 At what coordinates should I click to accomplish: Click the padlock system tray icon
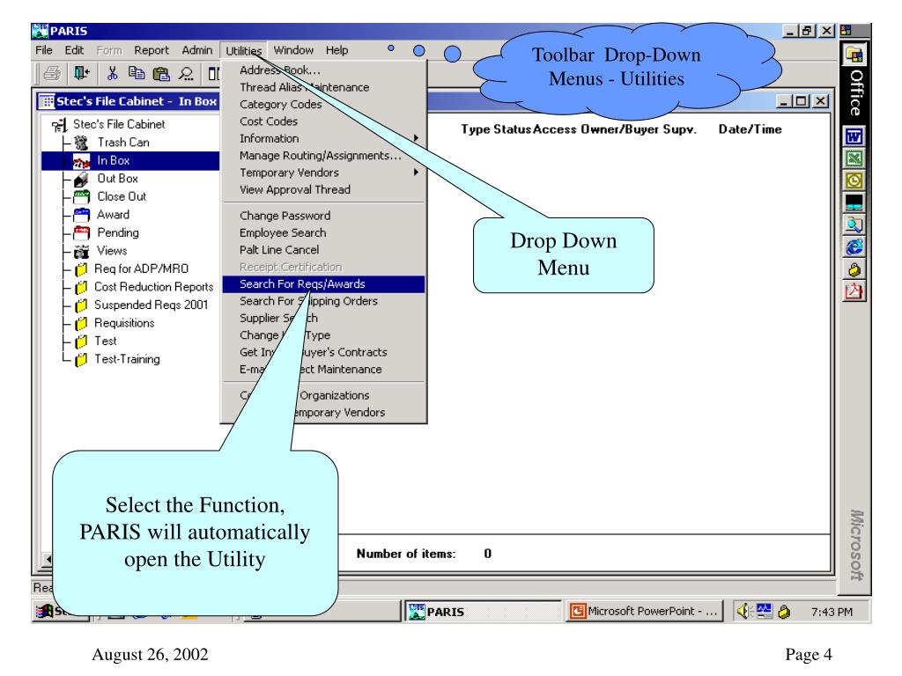pos(783,612)
